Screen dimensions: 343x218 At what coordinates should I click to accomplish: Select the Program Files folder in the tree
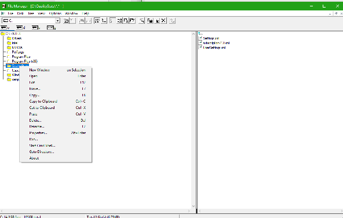tap(19, 57)
